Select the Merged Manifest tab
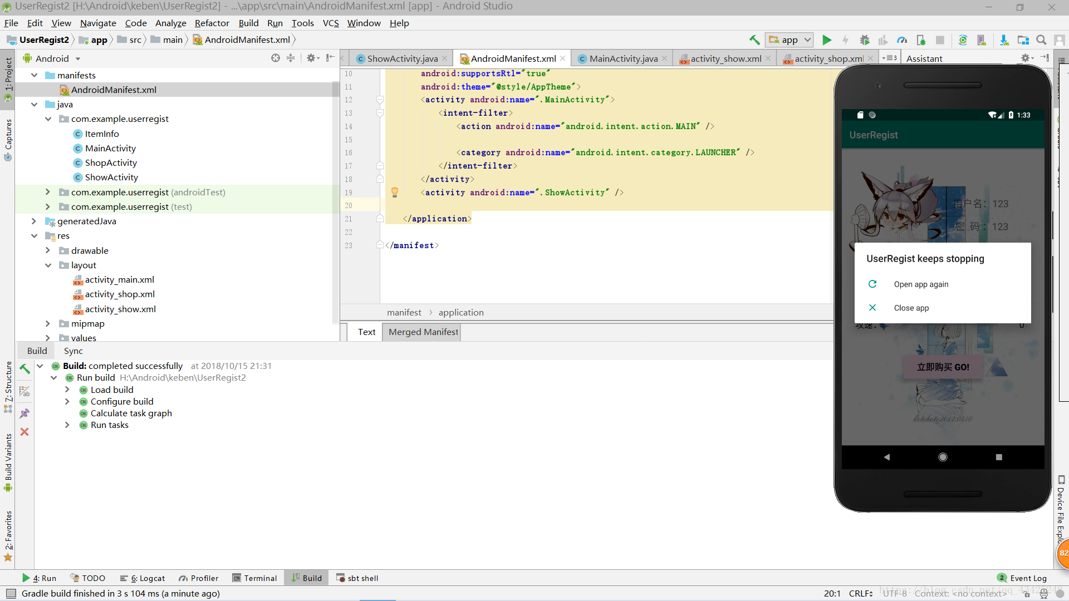The image size is (1069, 601). [x=423, y=331]
